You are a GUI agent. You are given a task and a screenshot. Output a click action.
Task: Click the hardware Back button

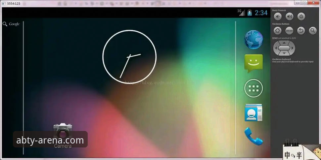click(x=301, y=31)
